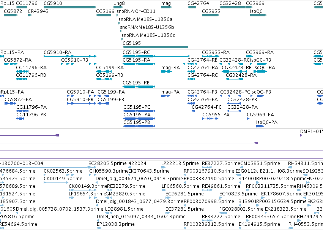Select the CG5199-RA transcript label
Viewport: 323px width, 230px height.
click(110, 68)
